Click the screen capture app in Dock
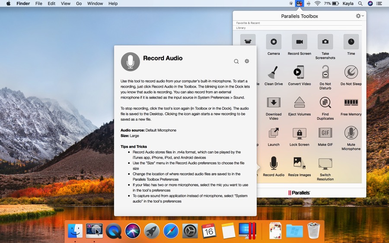This screenshot has width=389, height=243. (94, 231)
